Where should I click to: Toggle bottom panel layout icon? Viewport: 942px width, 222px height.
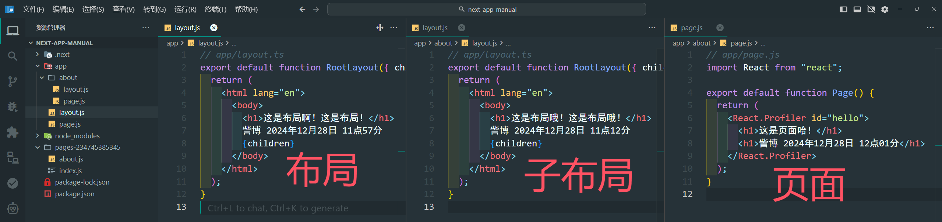click(857, 9)
